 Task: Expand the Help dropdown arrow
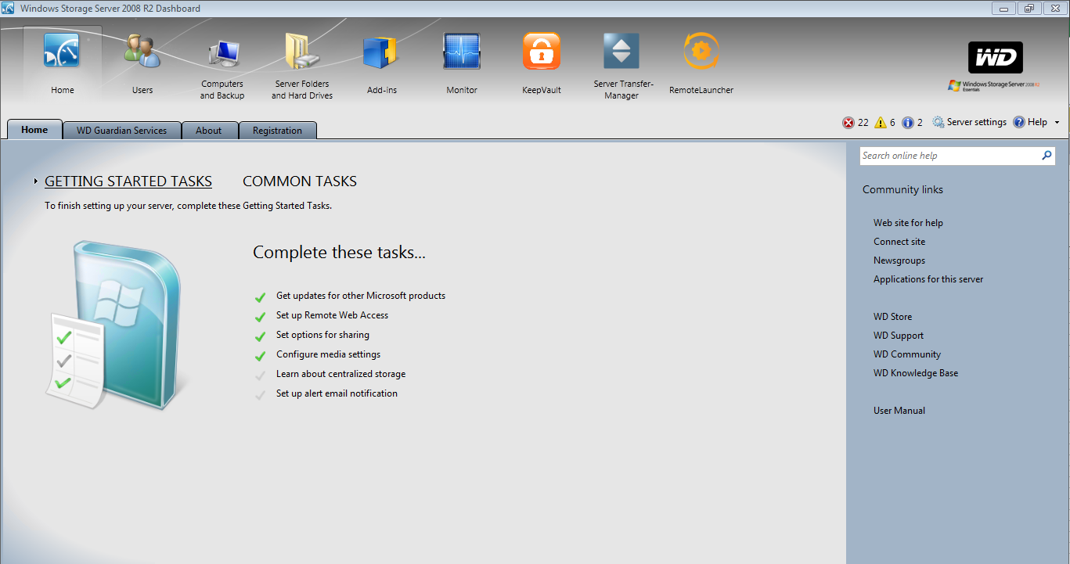click(x=1057, y=123)
